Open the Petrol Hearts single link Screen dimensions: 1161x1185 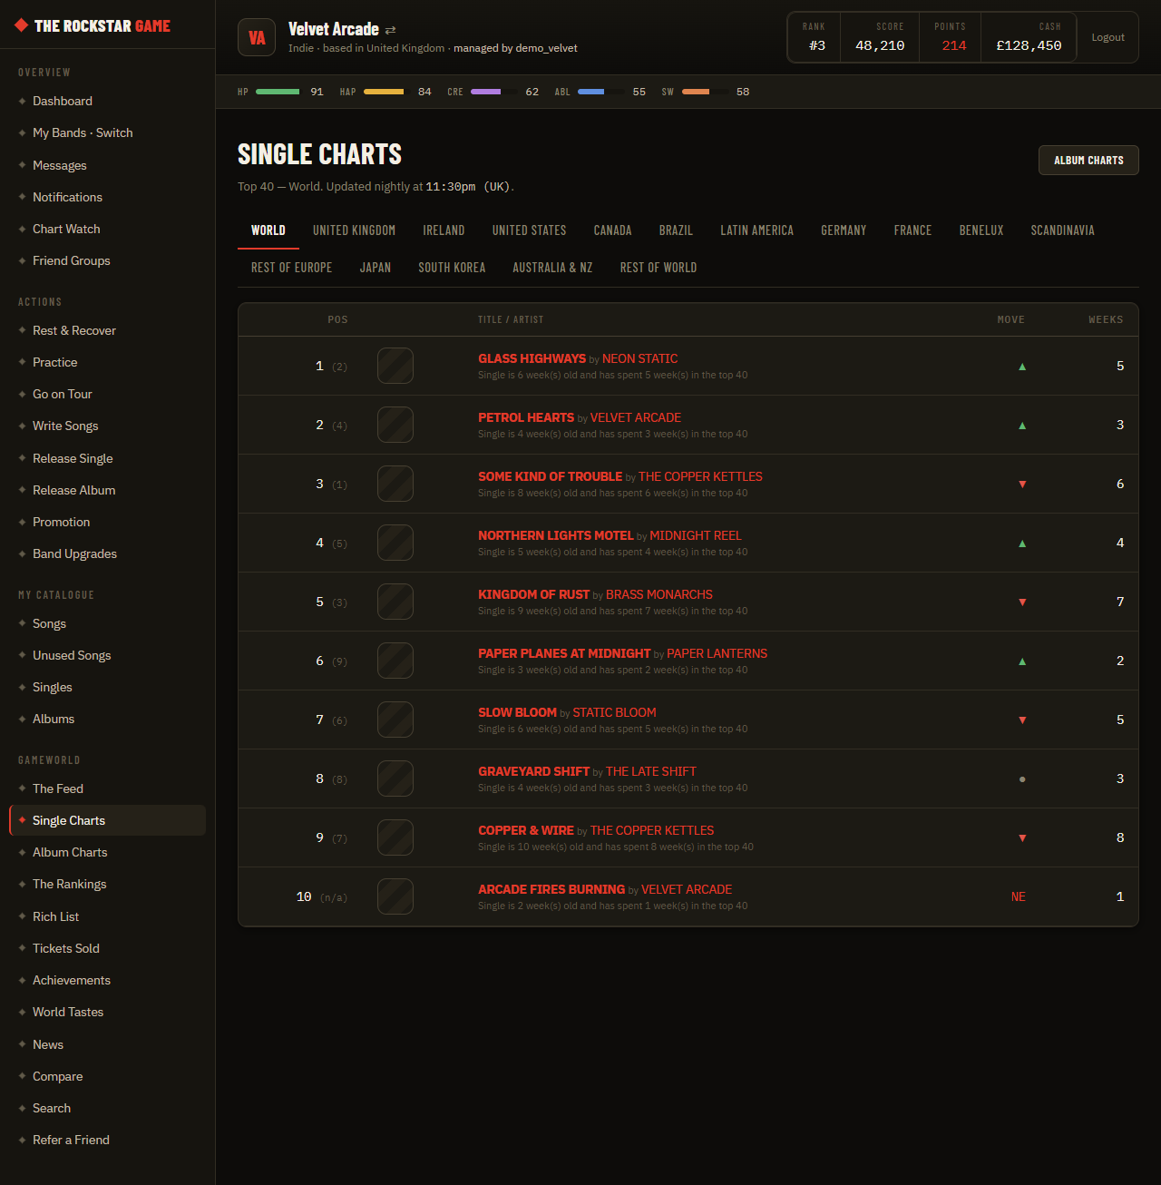(526, 417)
